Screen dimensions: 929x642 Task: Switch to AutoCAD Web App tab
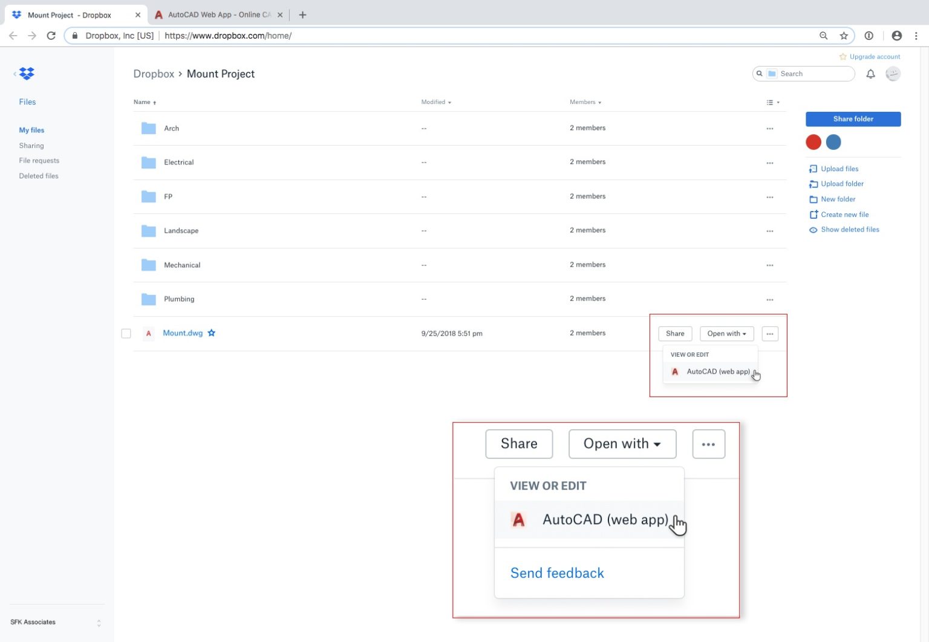coord(218,15)
